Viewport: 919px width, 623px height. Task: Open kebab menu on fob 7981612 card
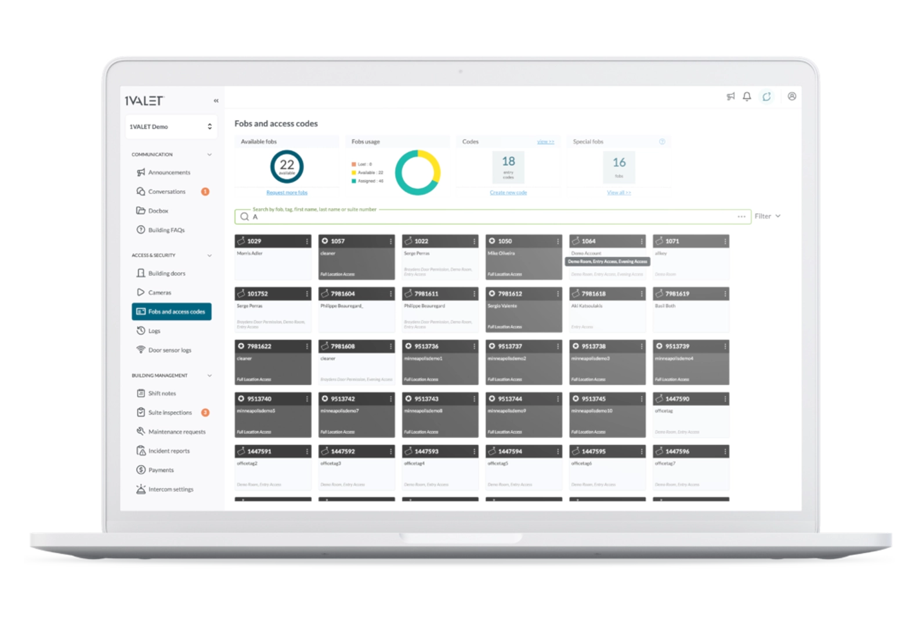point(558,294)
